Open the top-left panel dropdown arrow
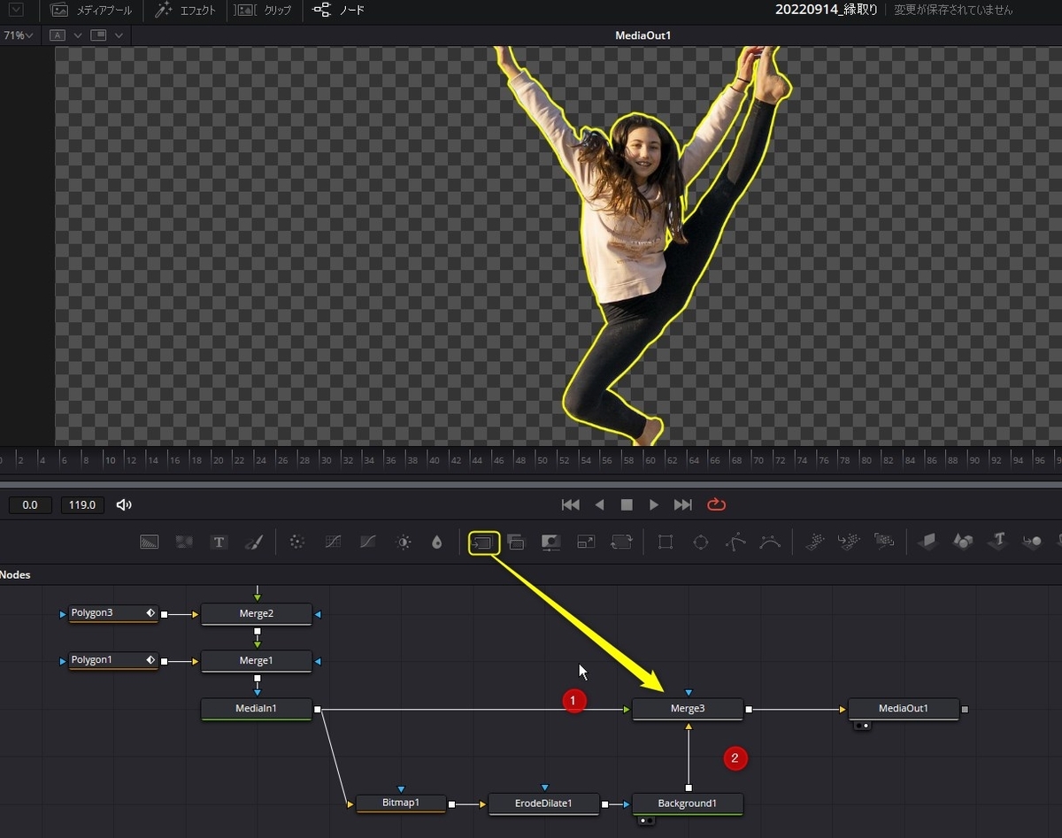The image size is (1062, 838). pos(15,10)
